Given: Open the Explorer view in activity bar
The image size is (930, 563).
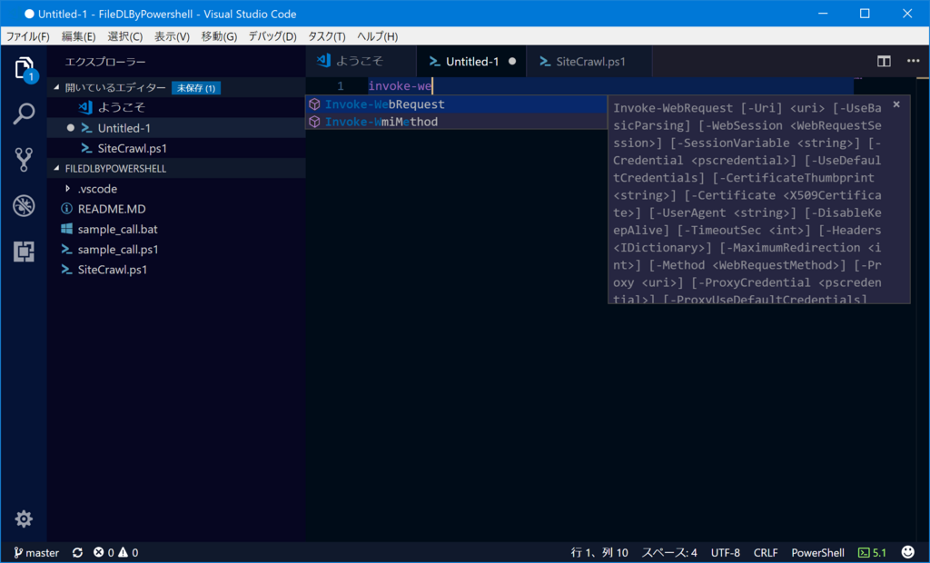Looking at the screenshot, I should pyautogui.click(x=24, y=68).
